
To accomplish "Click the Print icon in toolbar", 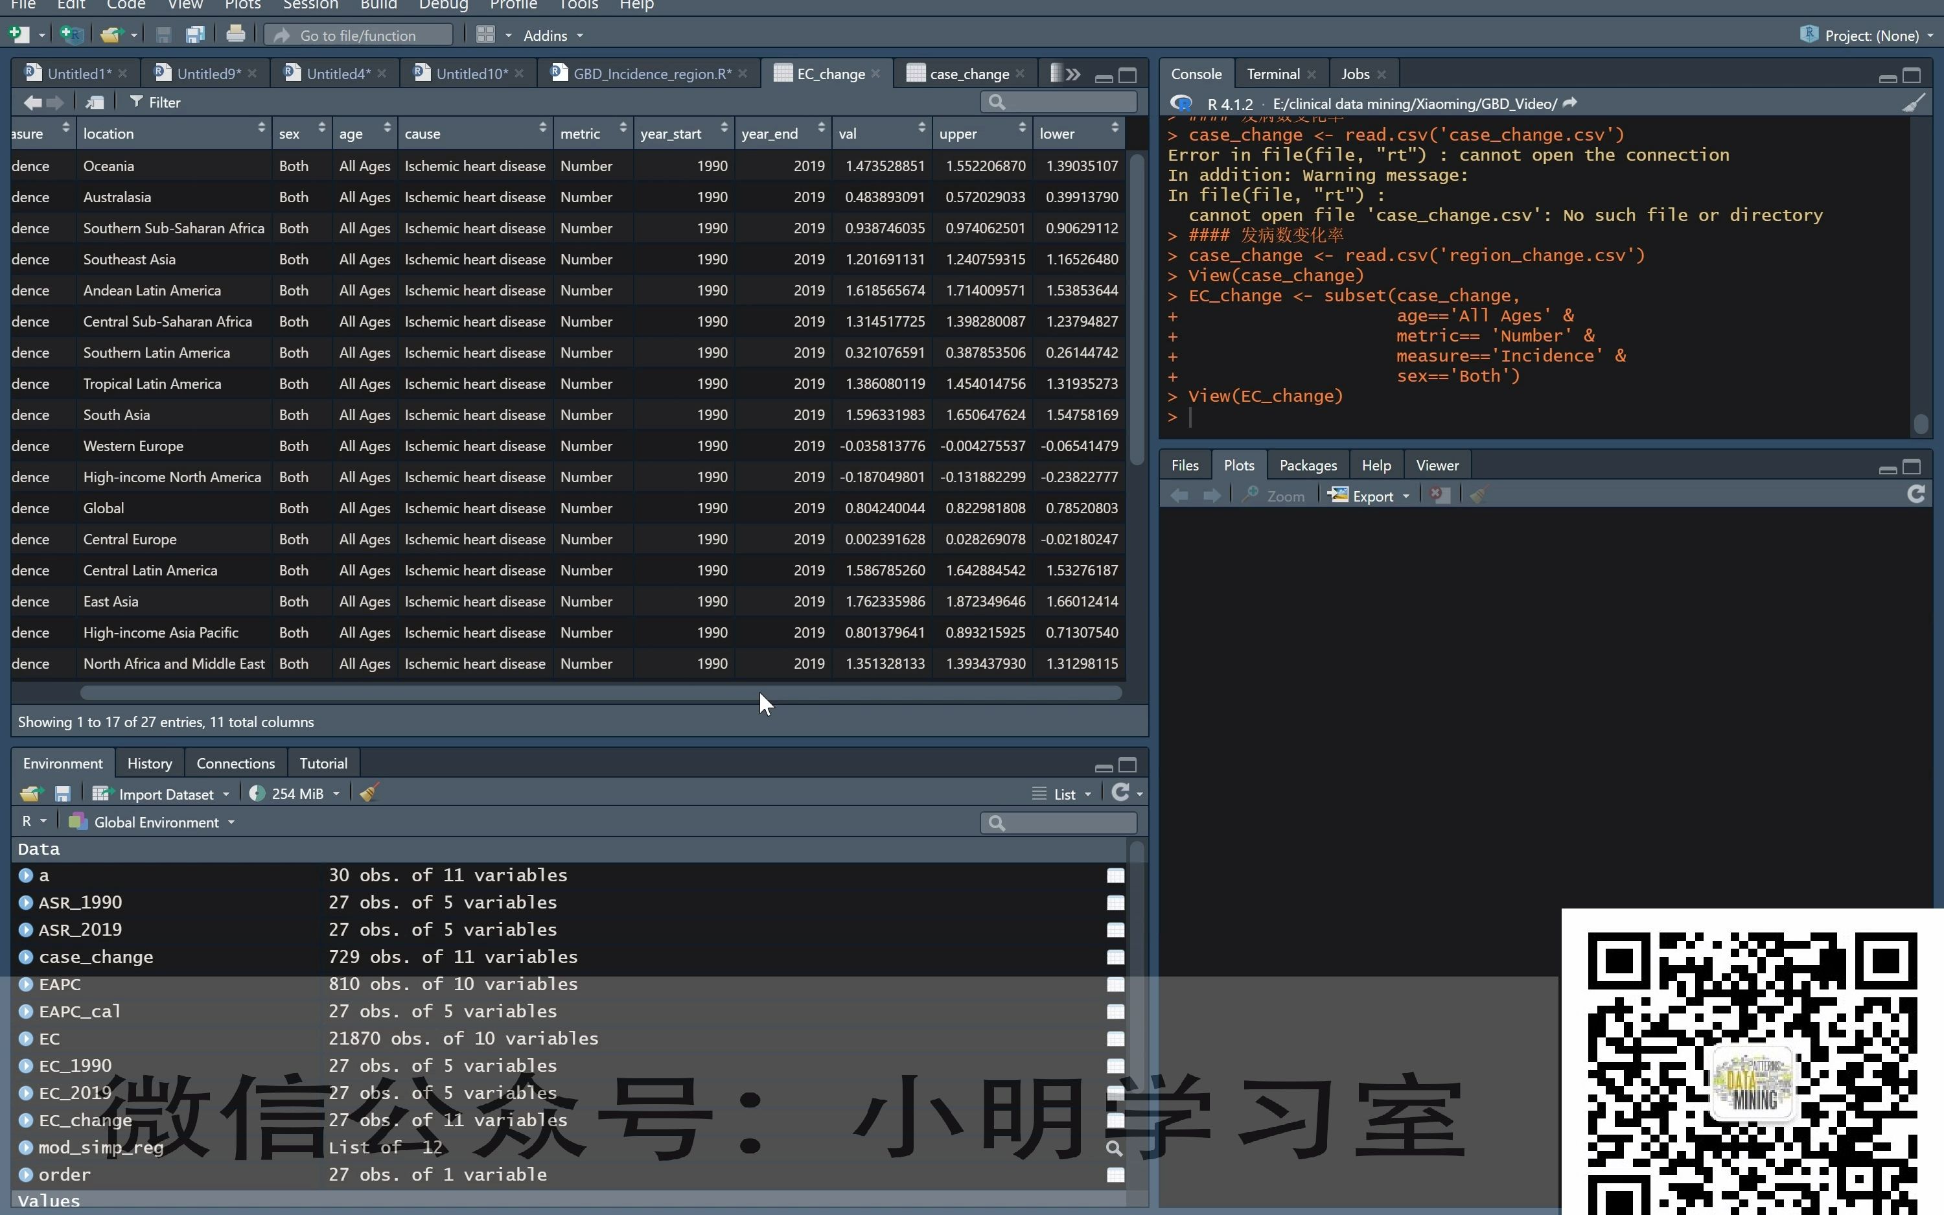I will tap(235, 34).
